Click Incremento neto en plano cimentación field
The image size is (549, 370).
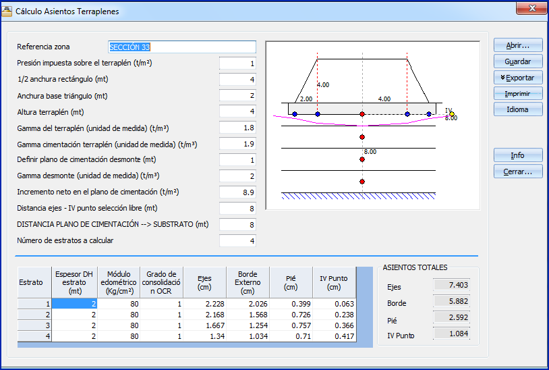tap(237, 192)
